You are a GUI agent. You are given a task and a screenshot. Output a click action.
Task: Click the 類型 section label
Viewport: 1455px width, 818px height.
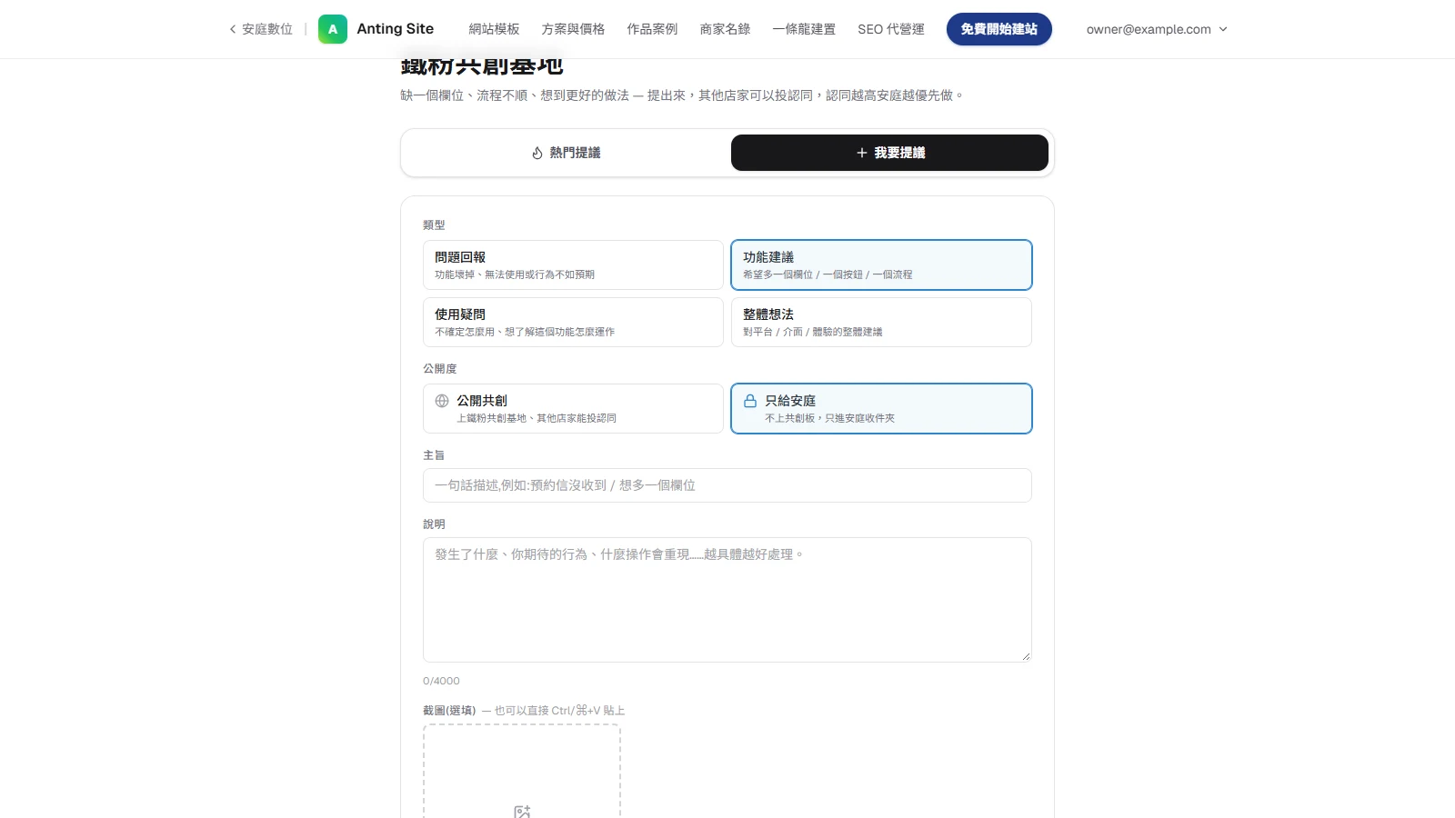coord(434,224)
